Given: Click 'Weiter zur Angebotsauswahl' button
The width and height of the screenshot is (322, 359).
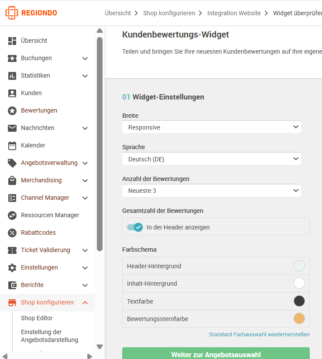Looking at the screenshot, I should coord(216,353).
